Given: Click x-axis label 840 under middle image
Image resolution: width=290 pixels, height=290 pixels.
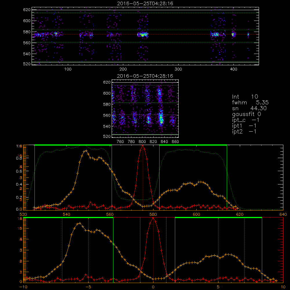Looking at the screenshot, I should coord(164,142).
